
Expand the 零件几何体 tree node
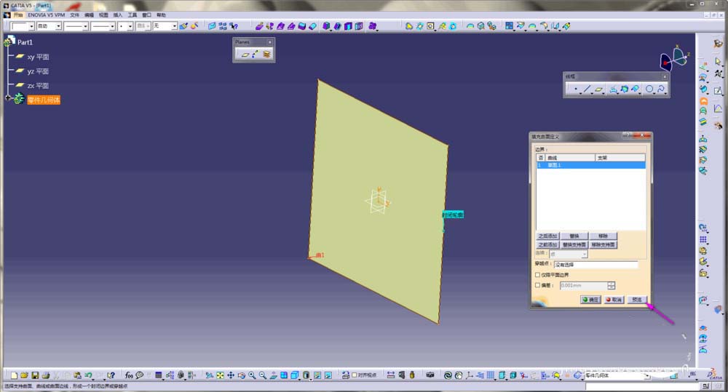pyautogui.click(x=7, y=98)
